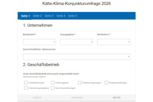Expand the Einzugsgebiet dropdown
Image resolution: width=153 pixels, height=102 pixels.
tap(76, 42)
